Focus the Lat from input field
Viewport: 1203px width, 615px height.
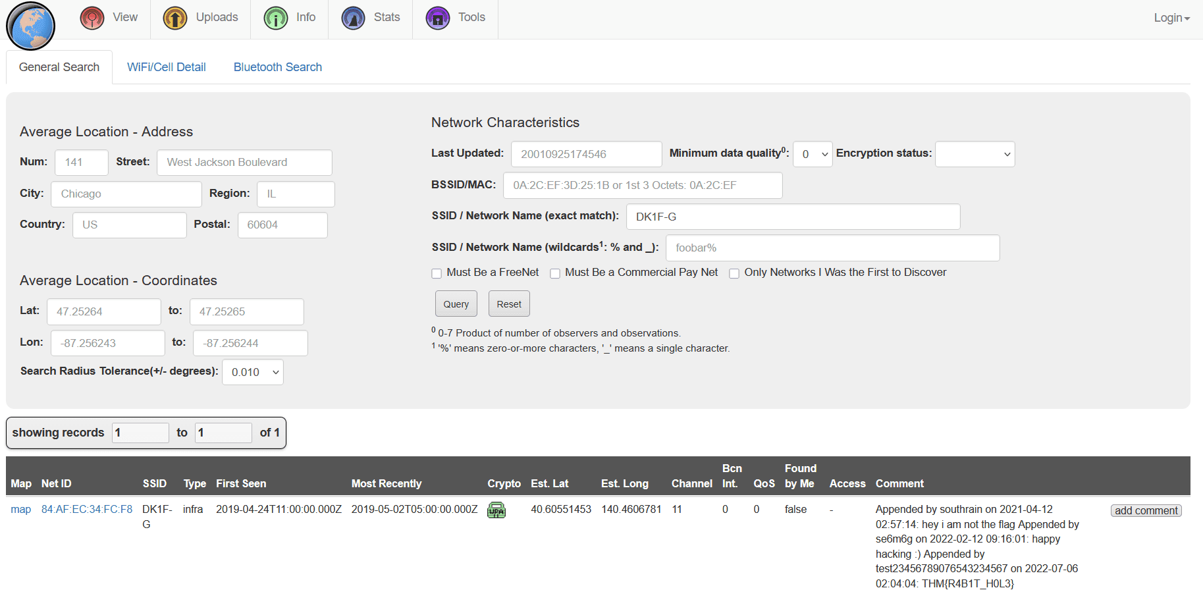[x=104, y=312]
